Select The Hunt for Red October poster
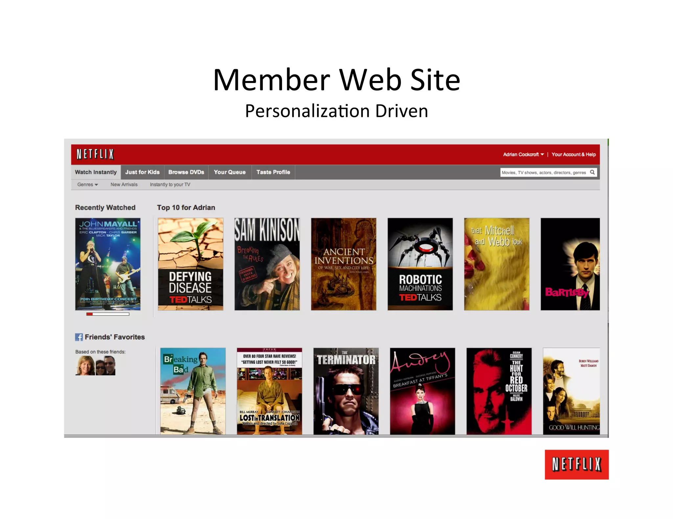Screen dimensions: 673x519 pos(499,391)
